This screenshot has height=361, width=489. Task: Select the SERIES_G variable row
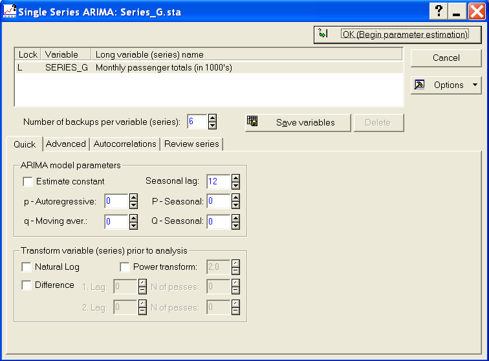tap(209, 68)
